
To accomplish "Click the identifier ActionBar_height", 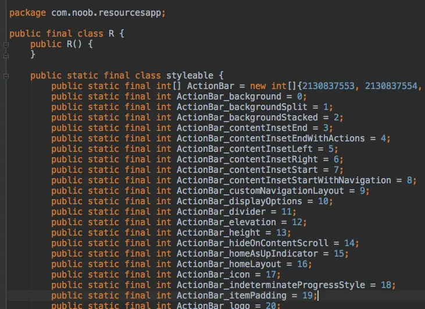I will 219,233.
